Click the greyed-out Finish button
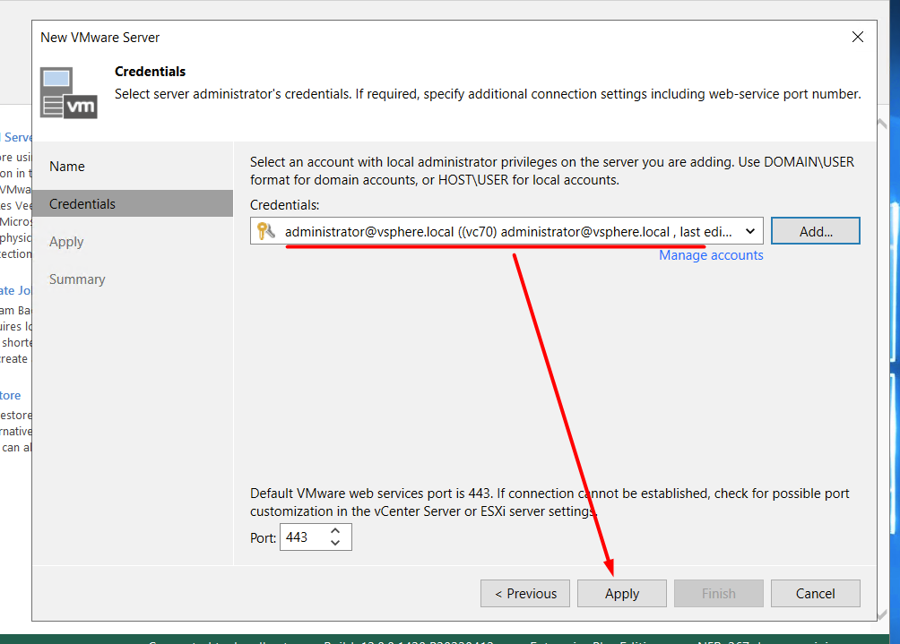Image resolution: width=900 pixels, height=644 pixels. click(719, 593)
